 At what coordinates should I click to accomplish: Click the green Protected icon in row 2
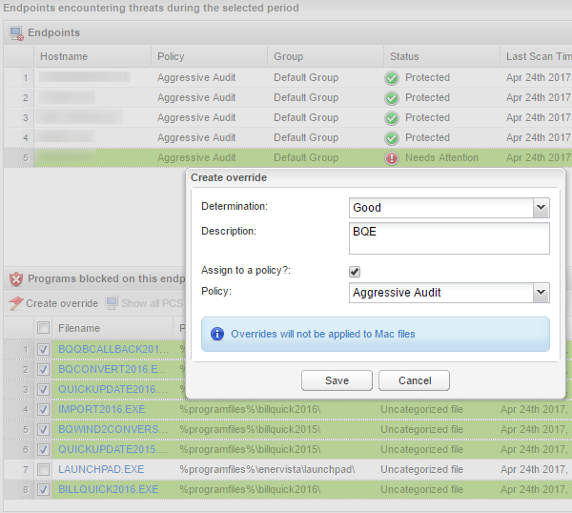(392, 98)
